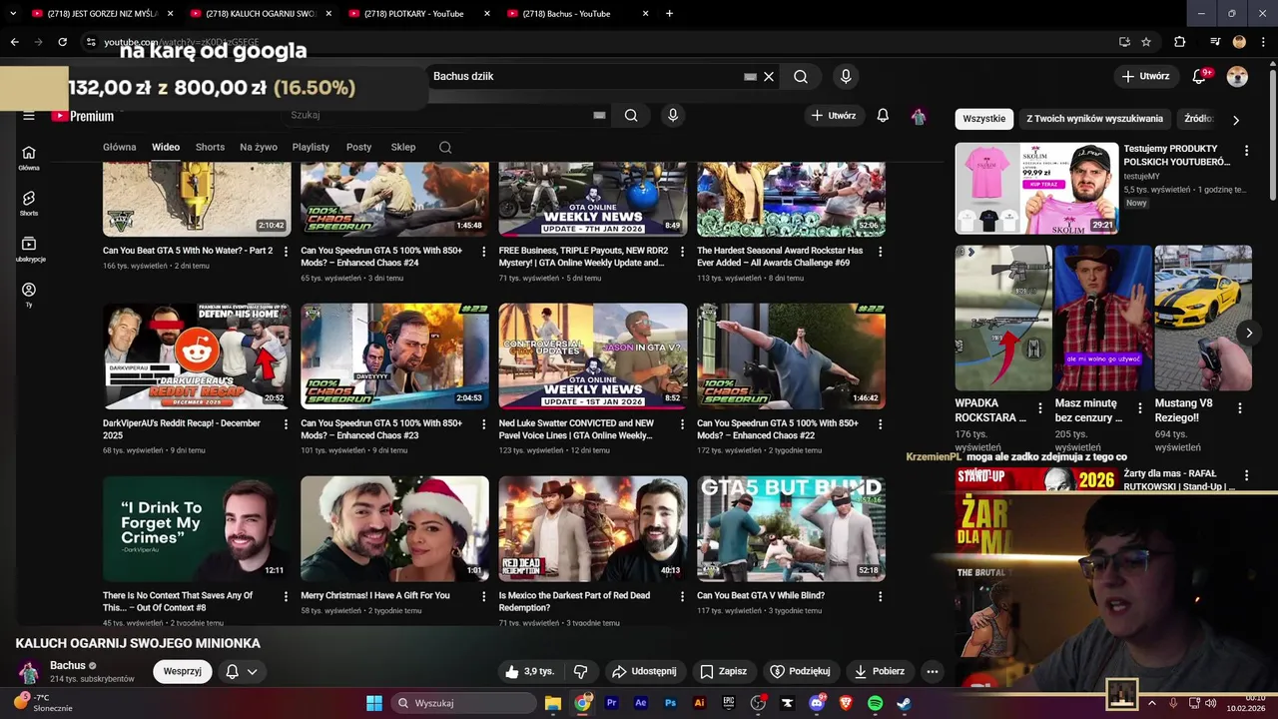Select the Wszystkie filter chip
The height and width of the screenshot is (719, 1278).
click(x=983, y=119)
